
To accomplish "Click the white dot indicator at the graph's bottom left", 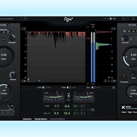I will 28,79.
